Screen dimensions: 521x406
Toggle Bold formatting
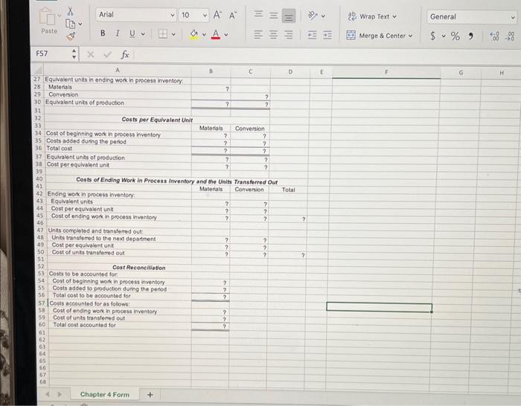pyautogui.click(x=103, y=33)
